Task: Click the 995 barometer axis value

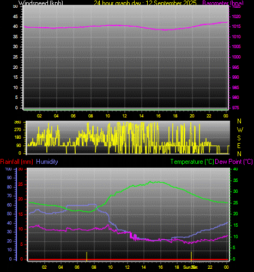Action: click(x=235, y=67)
